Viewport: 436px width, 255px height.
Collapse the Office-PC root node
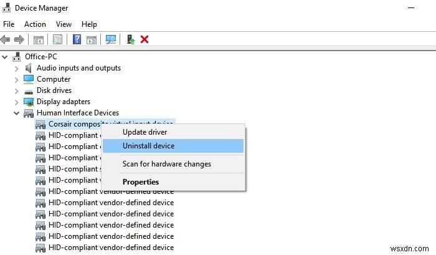(x=6, y=57)
